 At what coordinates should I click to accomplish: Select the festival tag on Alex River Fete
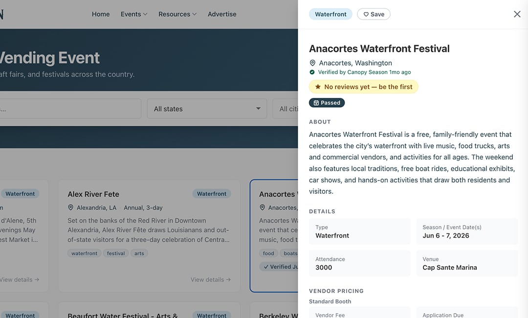click(x=116, y=253)
